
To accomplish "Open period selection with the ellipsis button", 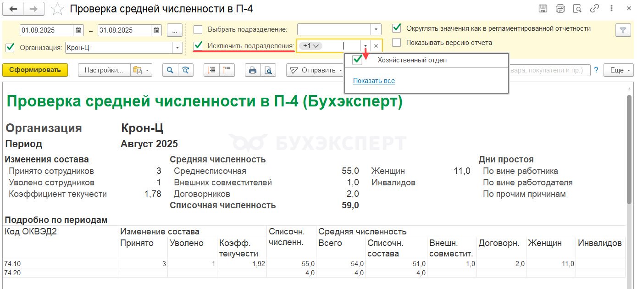I will coord(175,30).
